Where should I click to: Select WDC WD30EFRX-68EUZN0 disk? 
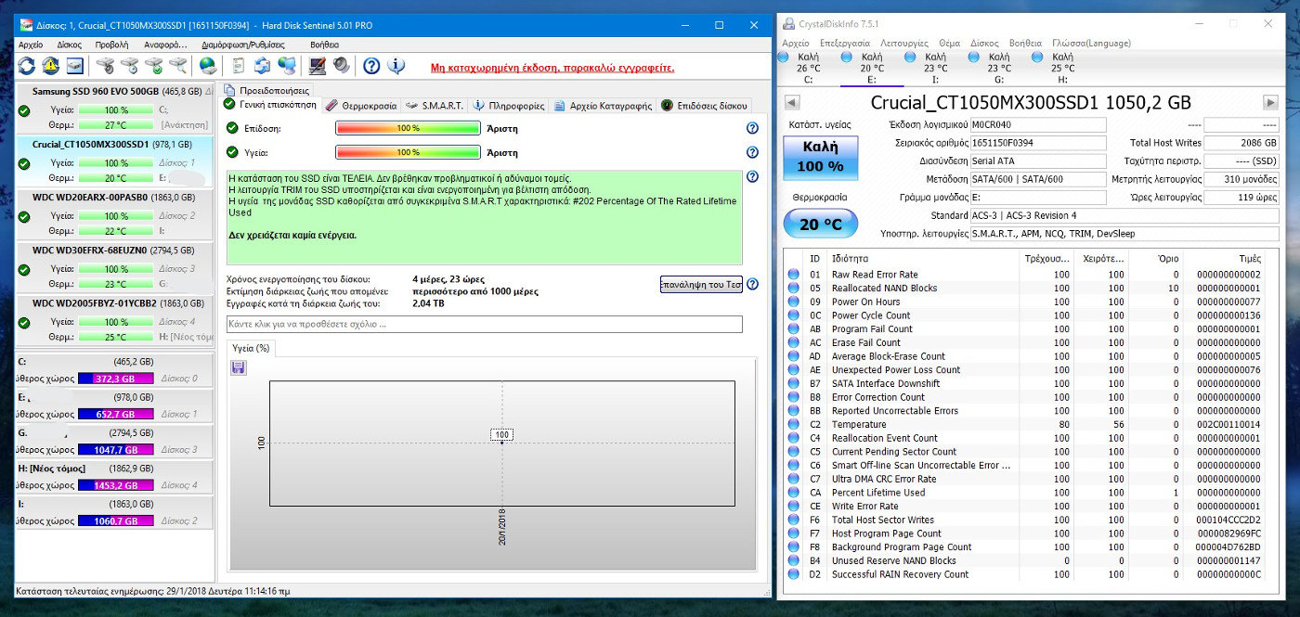(115, 266)
